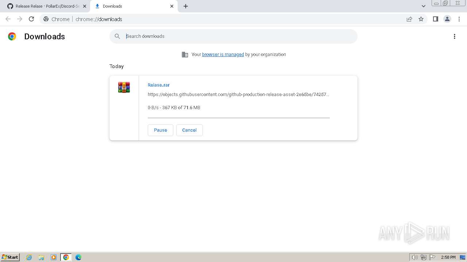Click the managed organization building icon
Viewport: 467px width, 262px height.
click(185, 55)
